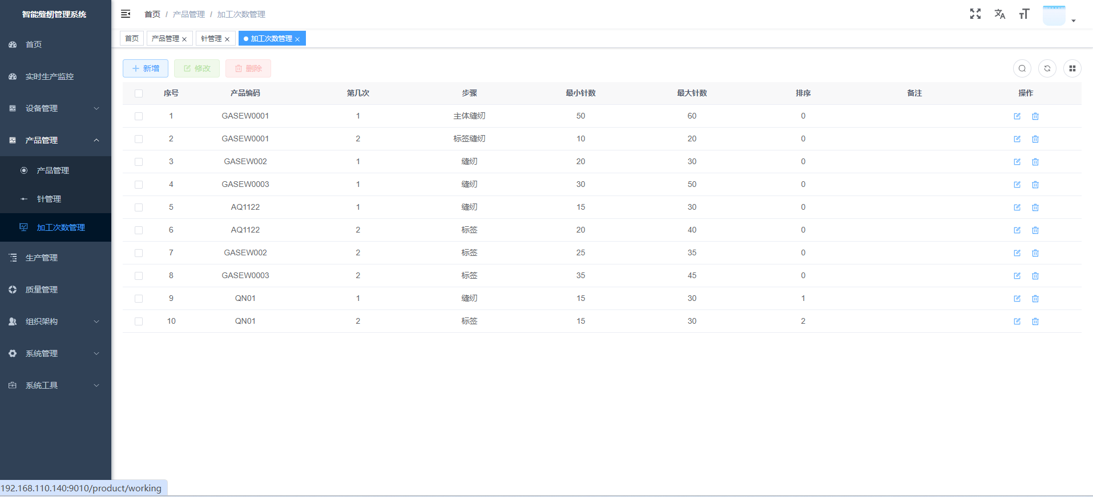Enter fullscreen mode via the top-right icon
Image resolution: width=1093 pixels, height=497 pixels.
(975, 14)
